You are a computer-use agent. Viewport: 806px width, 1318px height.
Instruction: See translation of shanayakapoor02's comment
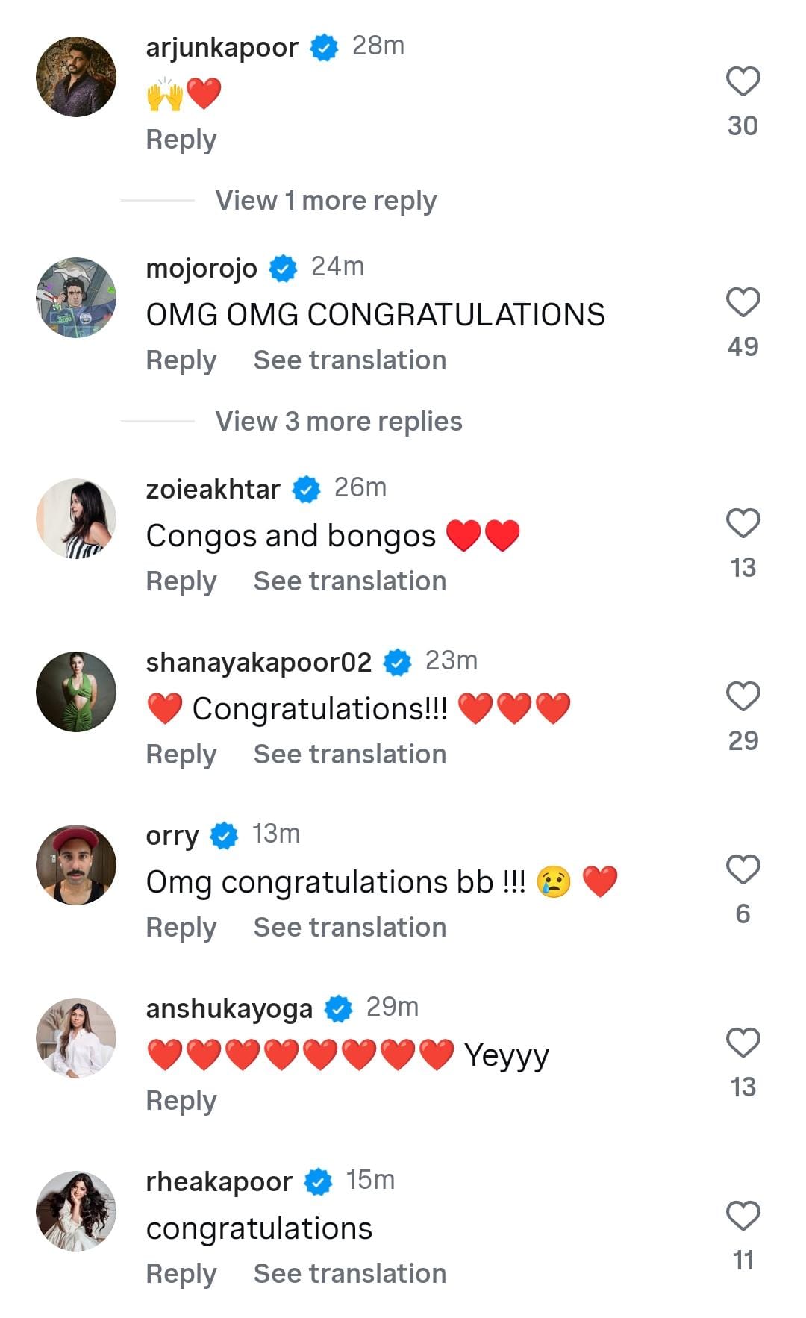pyautogui.click(x=349, y=755)
